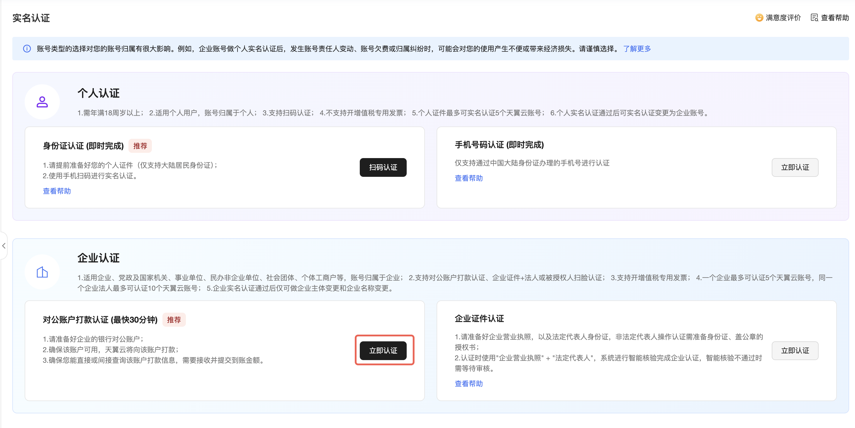Screen dimensions: 855x428
Task: Open 查看帮助 under 身份证认证
Action: [57, 191]
